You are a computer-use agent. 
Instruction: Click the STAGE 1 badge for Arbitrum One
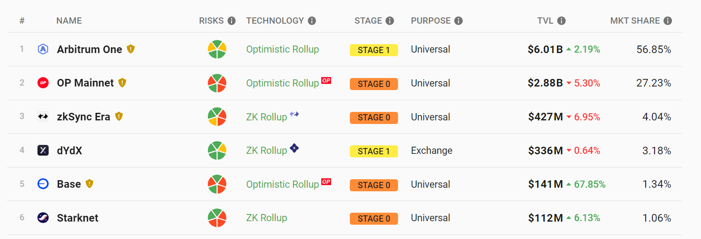[x=374, y=50]
